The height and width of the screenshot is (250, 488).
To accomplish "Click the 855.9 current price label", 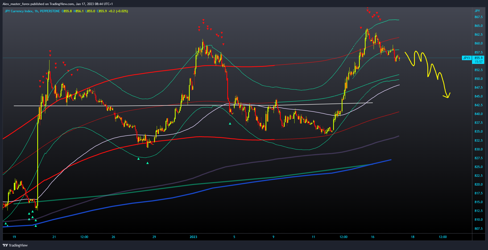I will click(478, 58).
